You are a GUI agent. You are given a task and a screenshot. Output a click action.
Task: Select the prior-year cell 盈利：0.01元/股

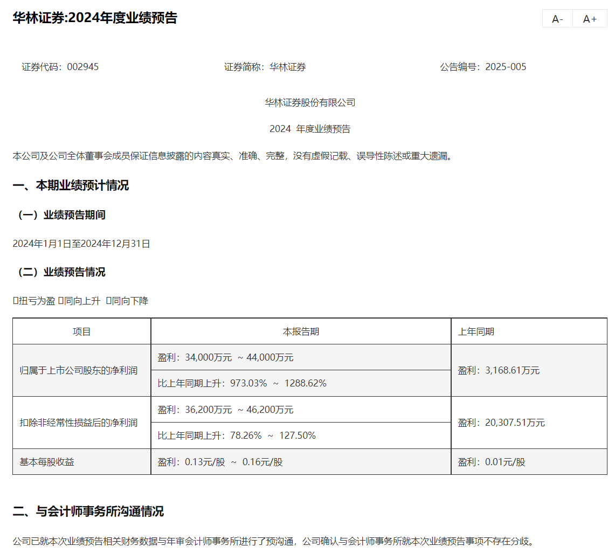pos(529,462)
